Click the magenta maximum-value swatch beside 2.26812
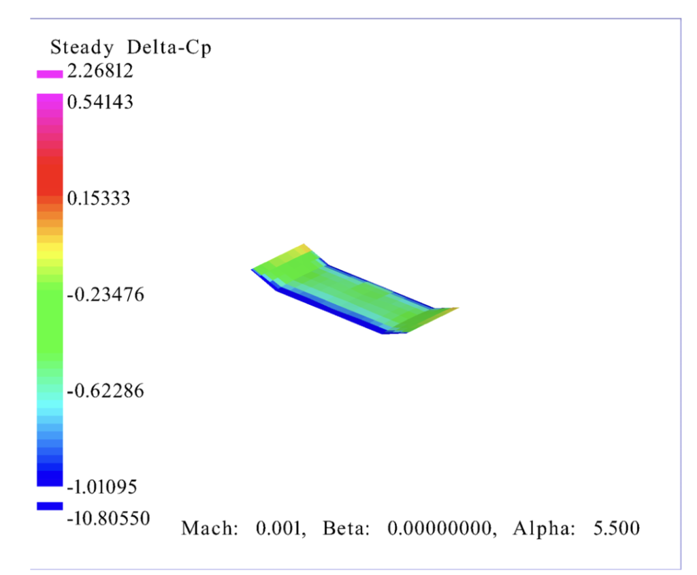 pyautogui.click(x=50, y=73)
